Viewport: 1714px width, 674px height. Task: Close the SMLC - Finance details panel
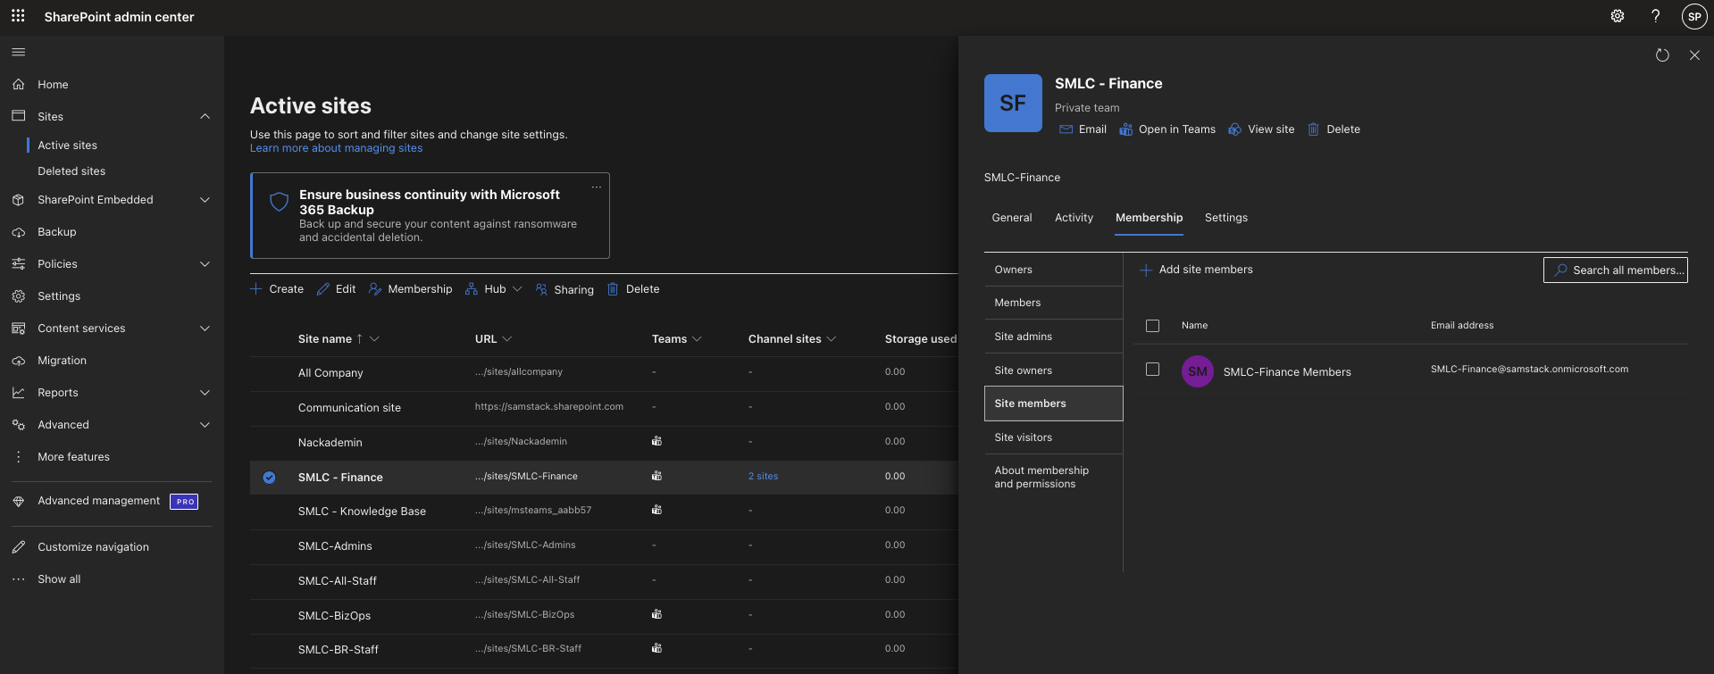[x=1694, y=55]
